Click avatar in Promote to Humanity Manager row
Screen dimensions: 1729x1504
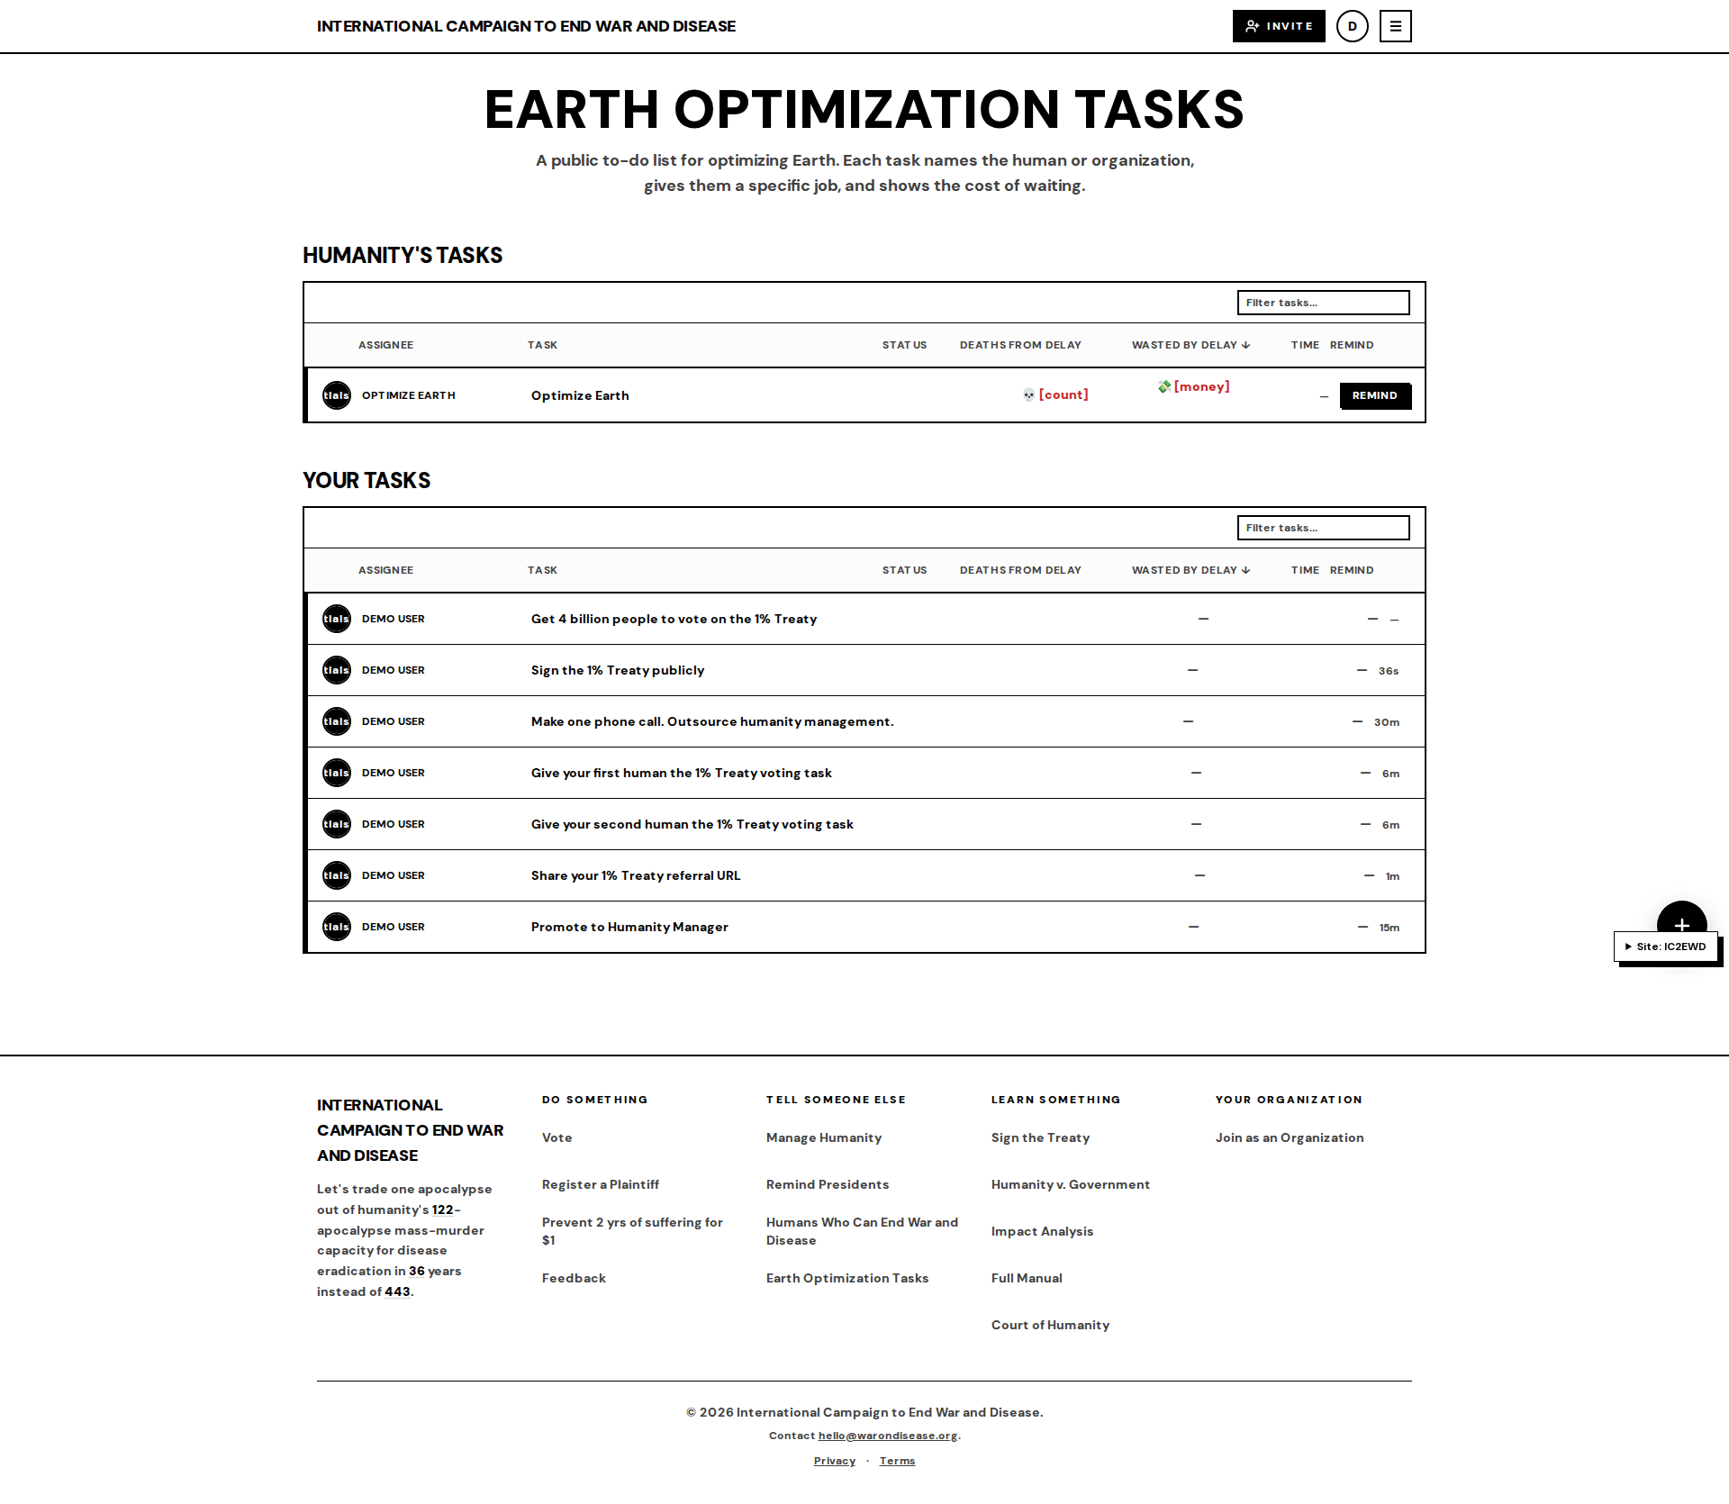[x=337, y=927]
